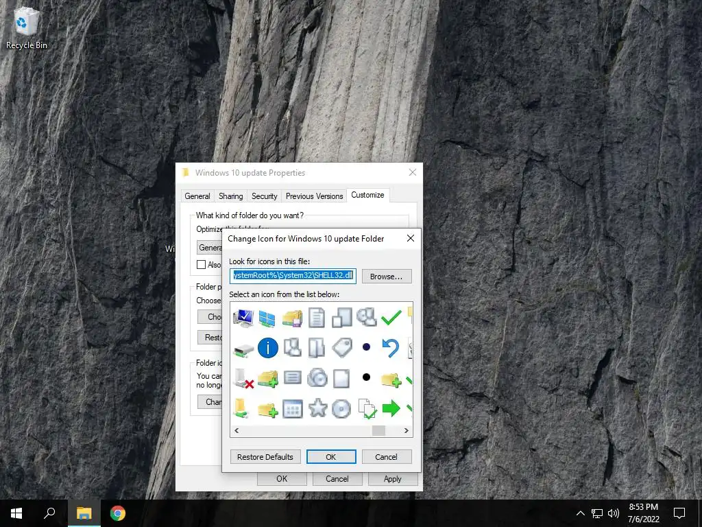Click Browse to pick another icon file
This screenshot has width=702, height=527.
coord(387,277)
